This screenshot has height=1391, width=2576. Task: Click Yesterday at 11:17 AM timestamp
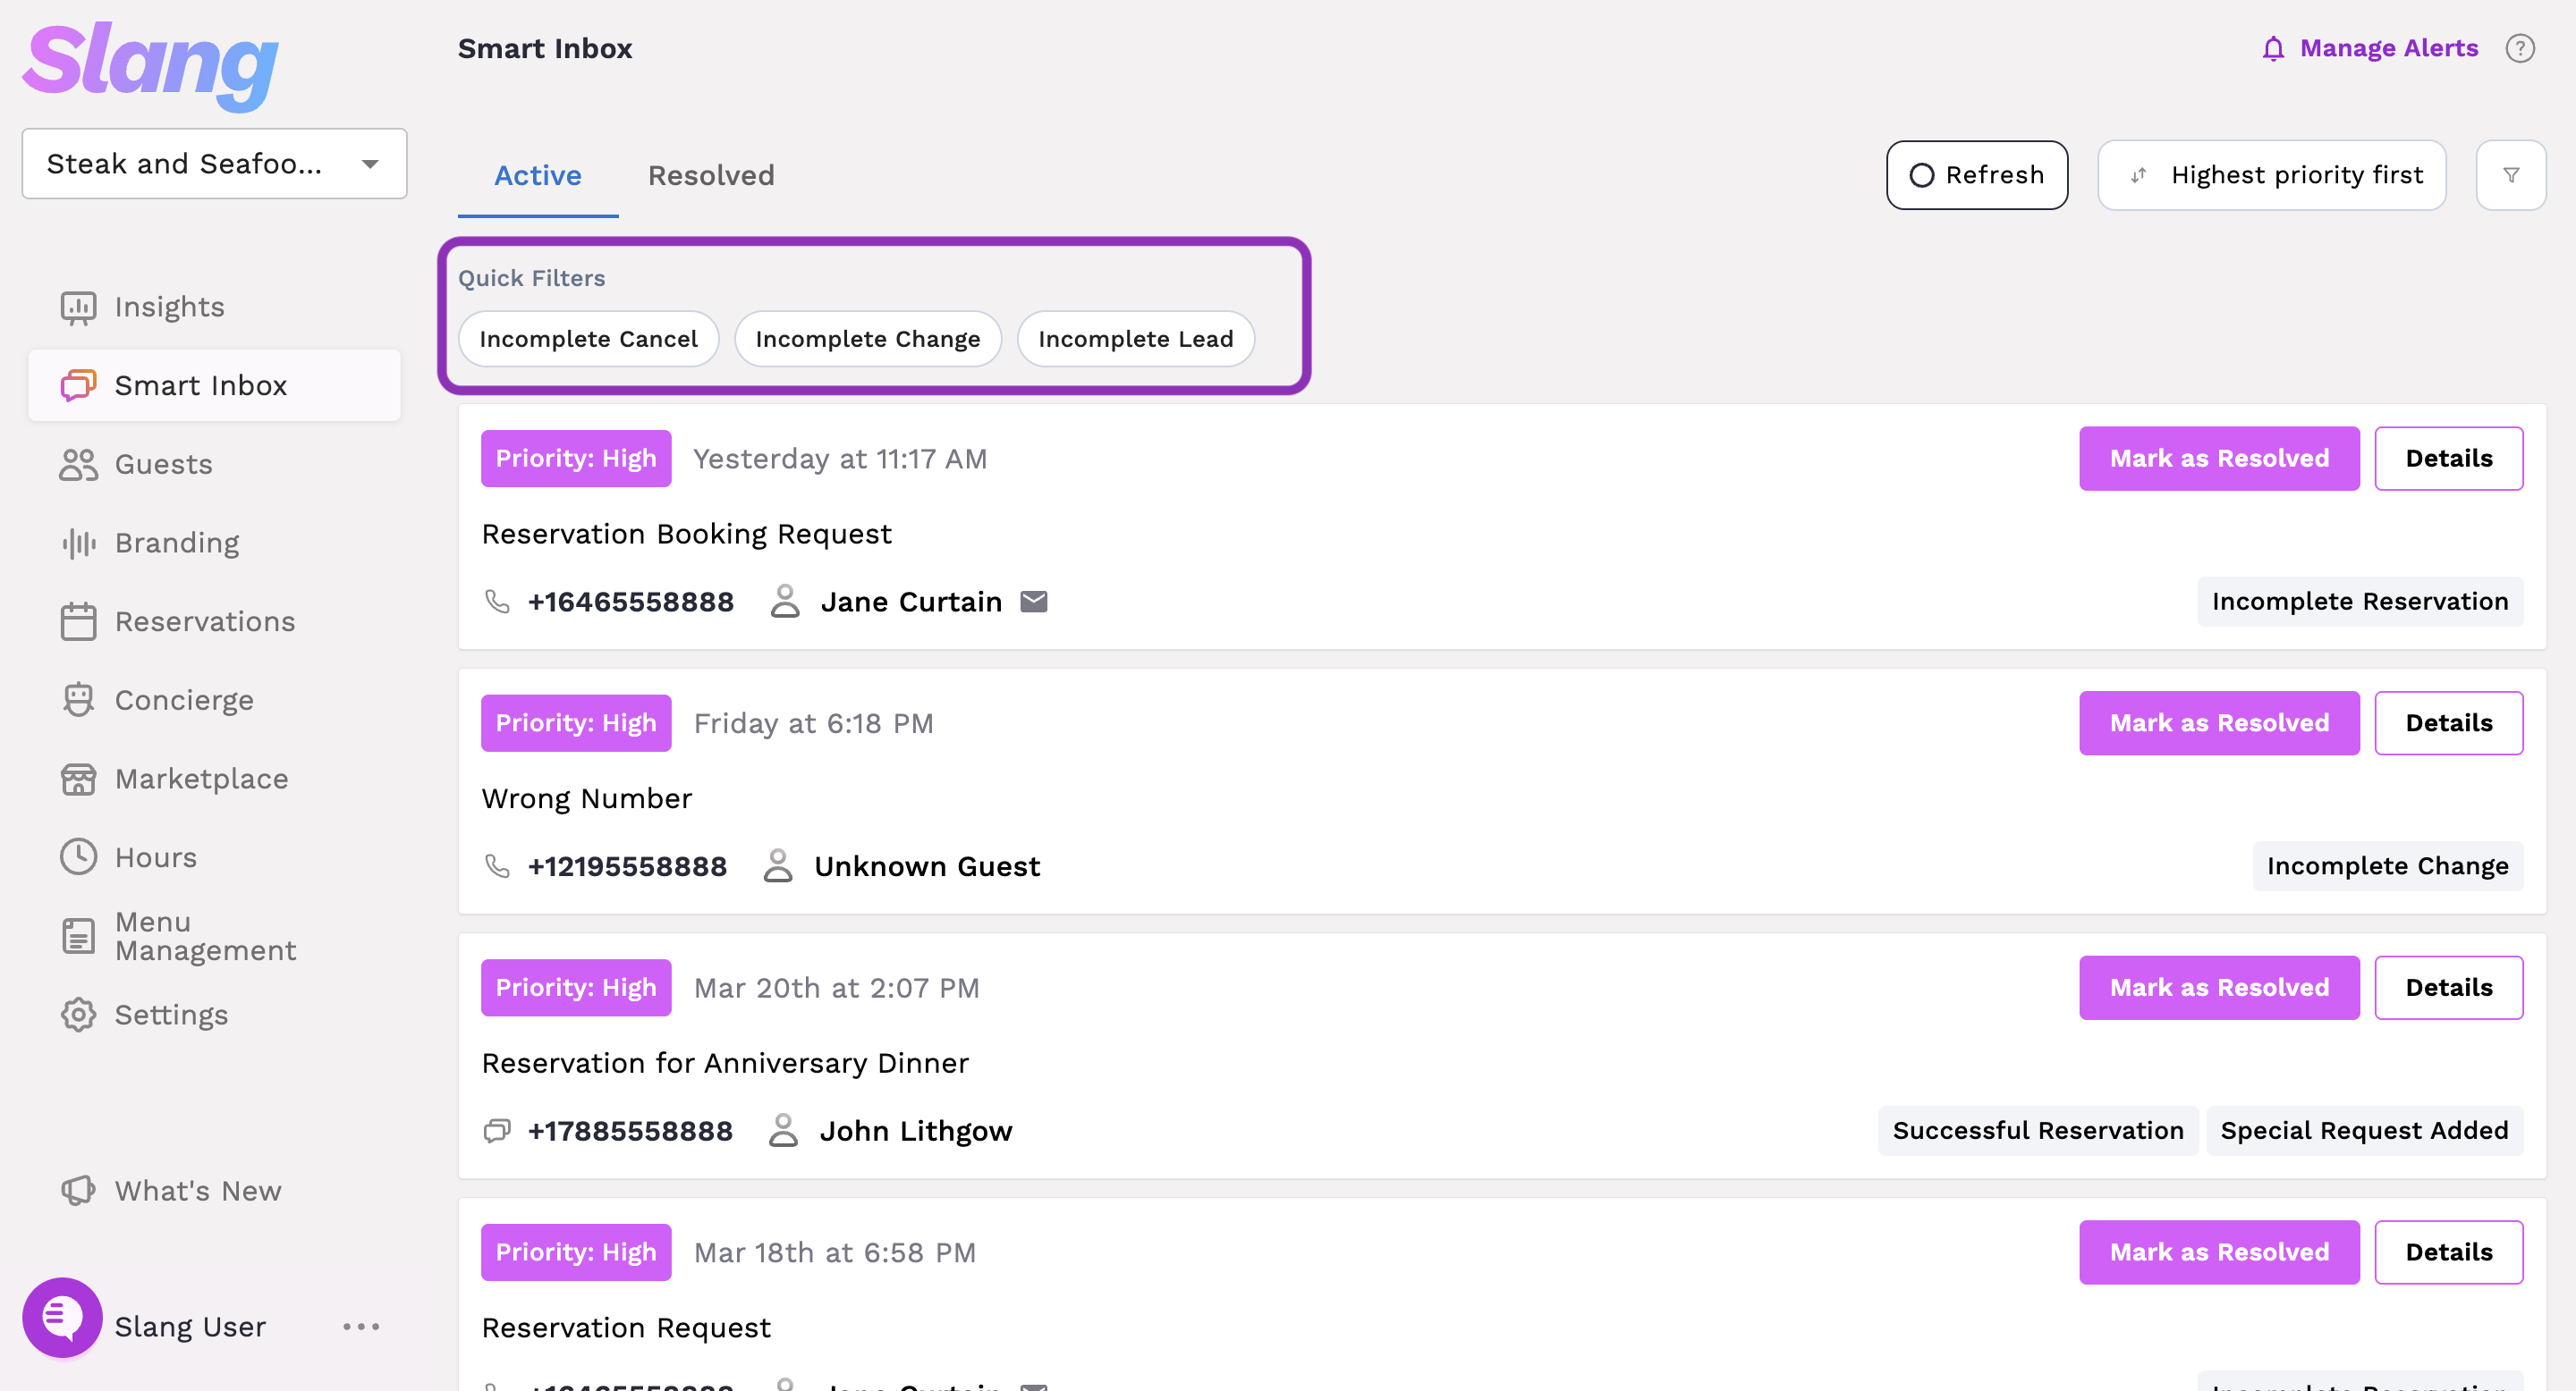pos(840,459)
